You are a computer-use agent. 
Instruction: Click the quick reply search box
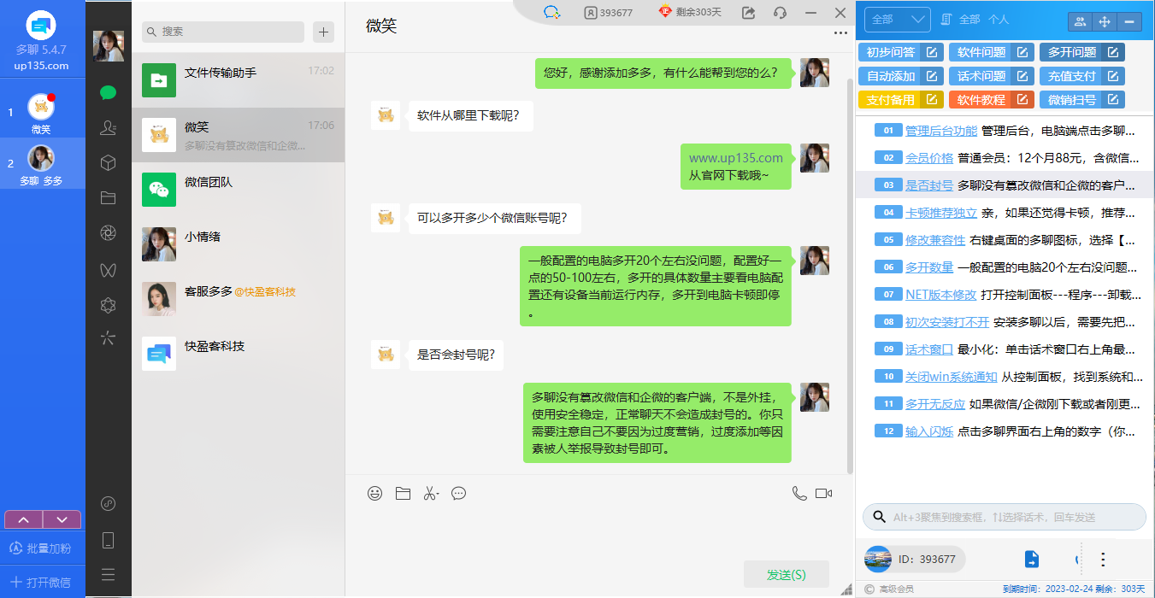pyautogui.click(x=1005, y=517)
